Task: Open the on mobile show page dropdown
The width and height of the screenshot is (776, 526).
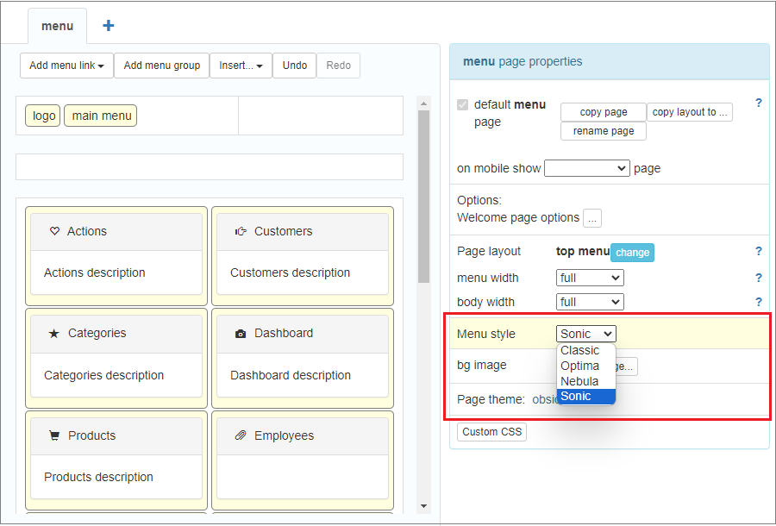Action: 587,168
